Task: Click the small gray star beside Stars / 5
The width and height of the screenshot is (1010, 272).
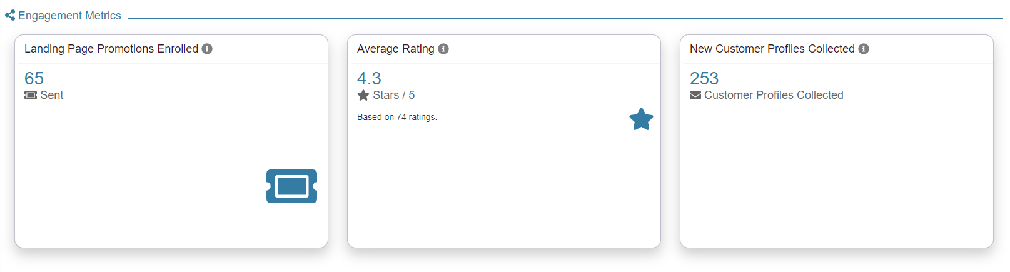Action: tap(363, 95)
